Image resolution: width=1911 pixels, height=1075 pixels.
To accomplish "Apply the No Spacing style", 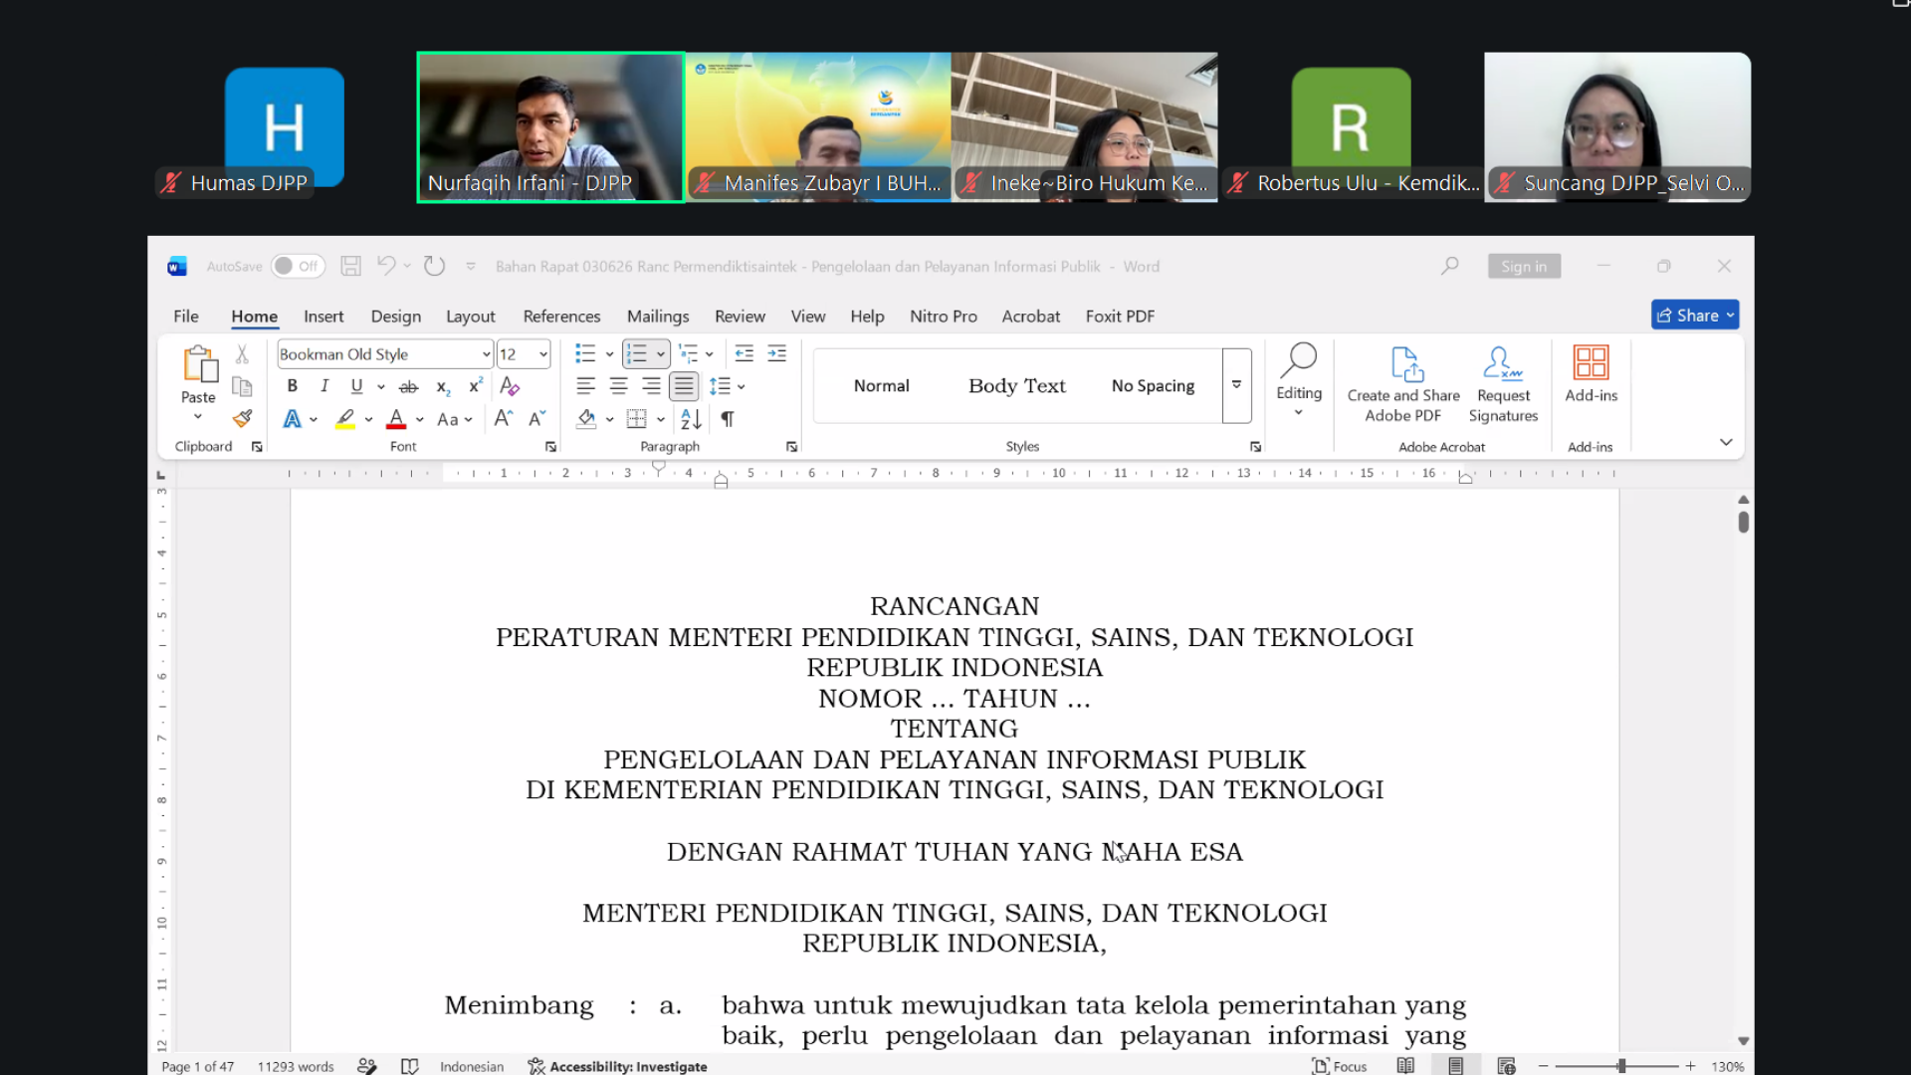I will point(1153,385).
